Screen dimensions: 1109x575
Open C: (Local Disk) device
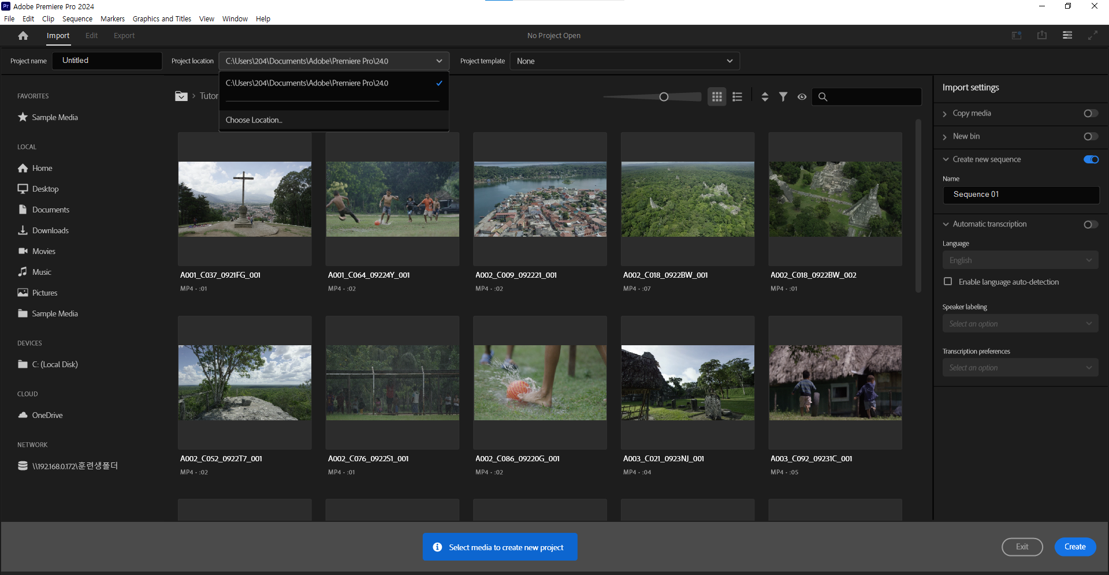pos(48,364)
